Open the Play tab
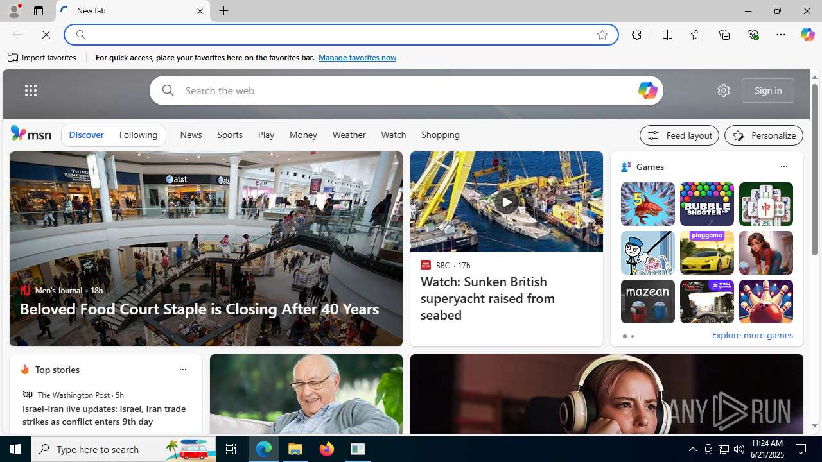 click(266, 135)
